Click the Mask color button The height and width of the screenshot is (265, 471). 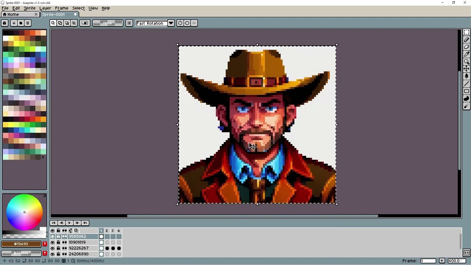[108, 23]
